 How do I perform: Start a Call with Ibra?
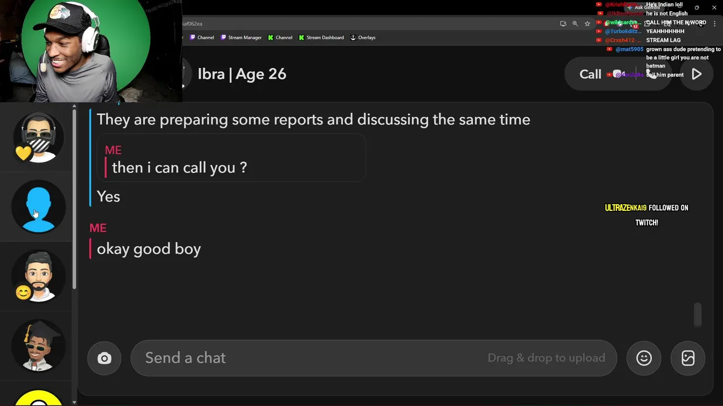tap(590, 74)
